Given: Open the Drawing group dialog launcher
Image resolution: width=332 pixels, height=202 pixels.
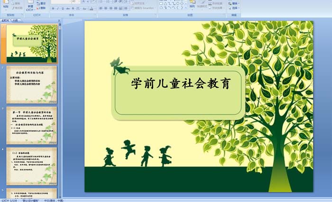Looking at the screenshot, I should click(x=224, y=14).
